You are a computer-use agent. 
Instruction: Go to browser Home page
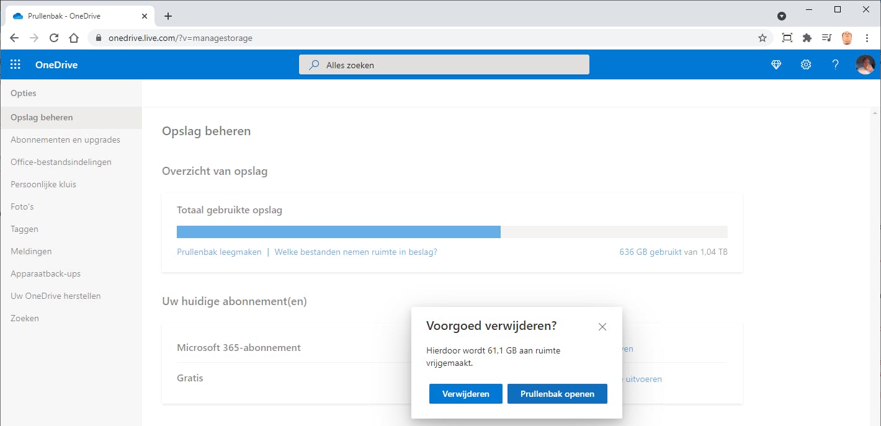[x=74, y=38]
